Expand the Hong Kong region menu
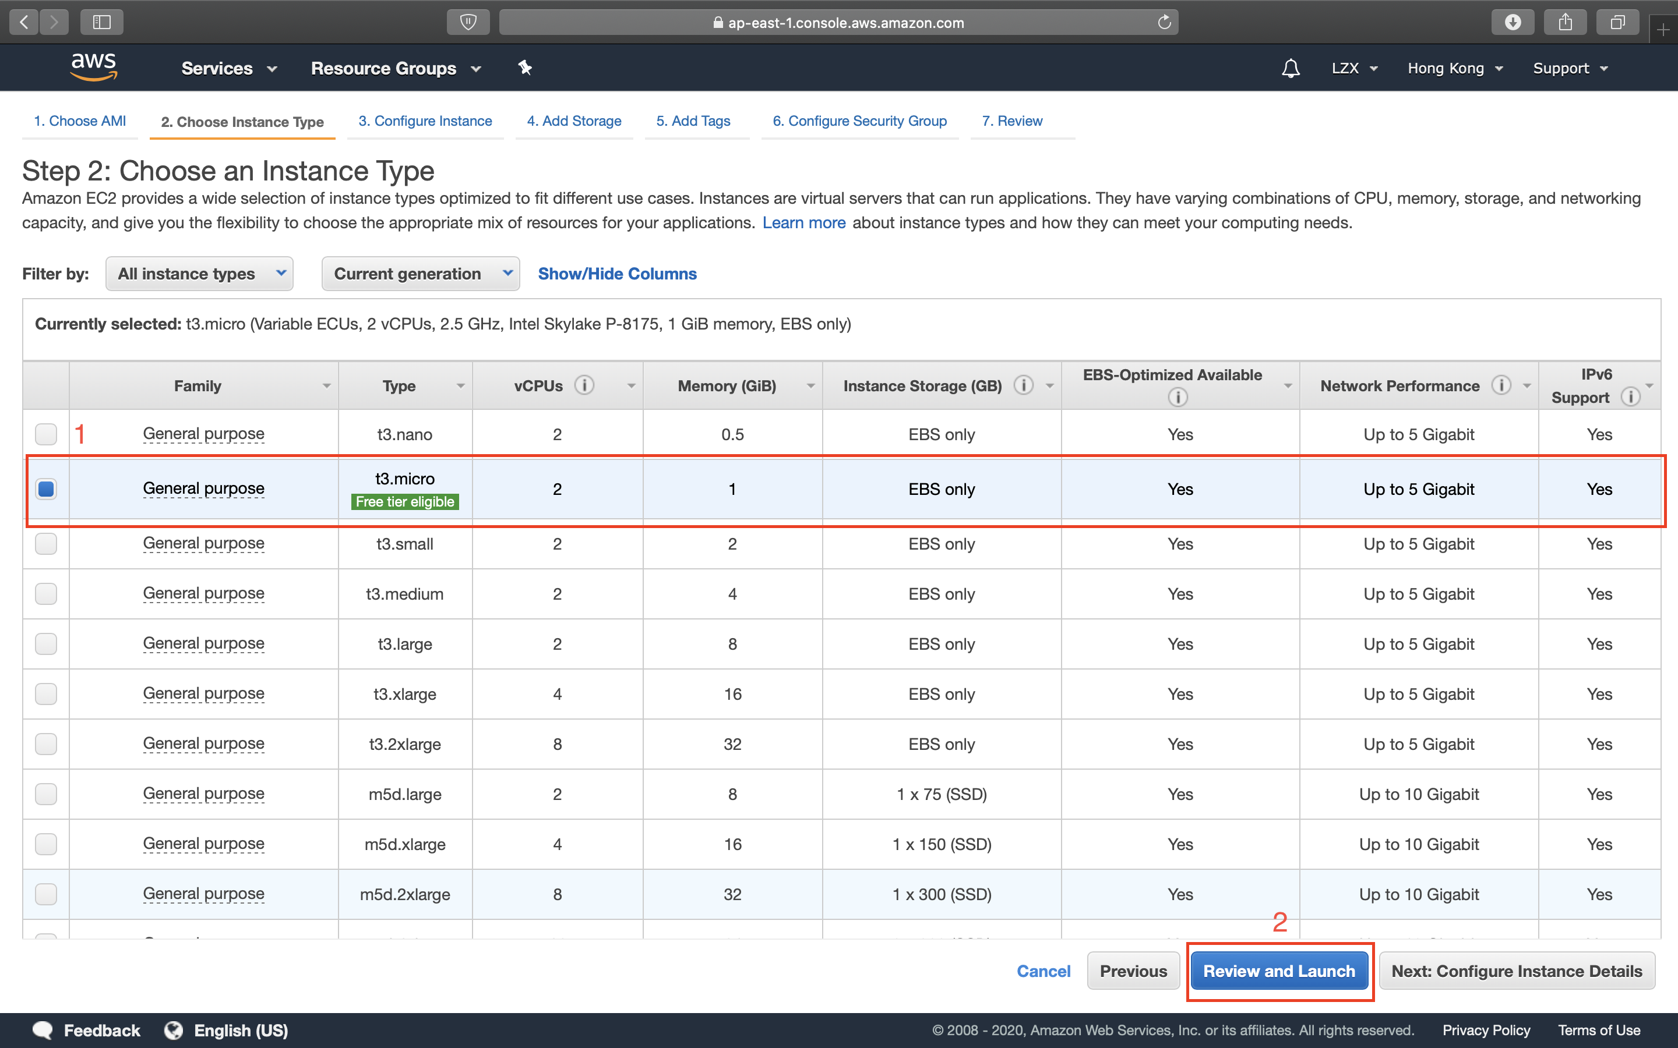The image size is (1678, 1048). [1455, 68]
